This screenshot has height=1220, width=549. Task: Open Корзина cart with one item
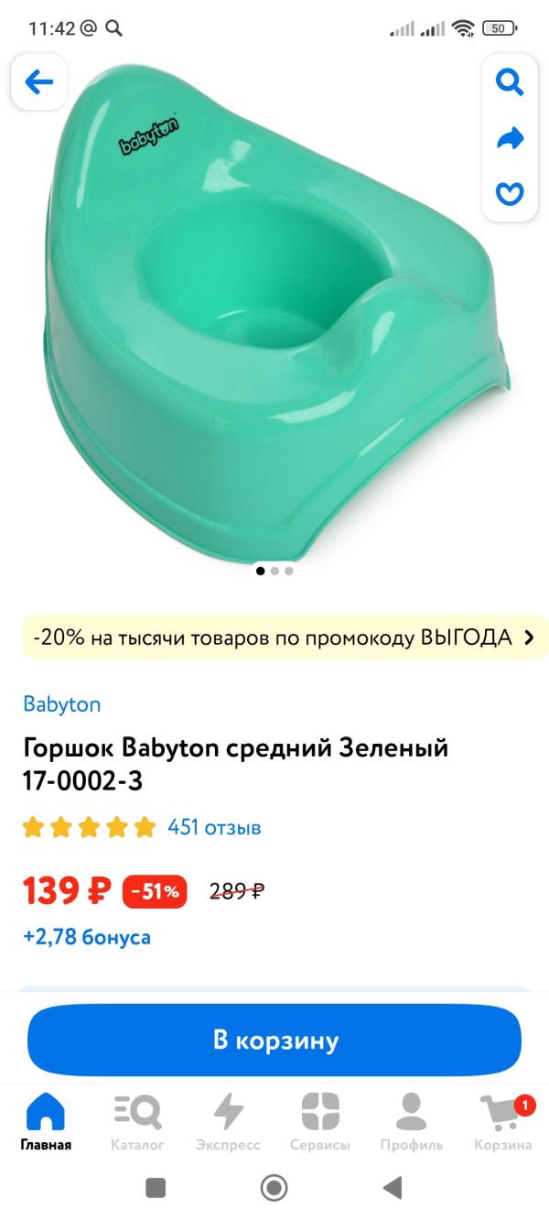coord(503,1122)
